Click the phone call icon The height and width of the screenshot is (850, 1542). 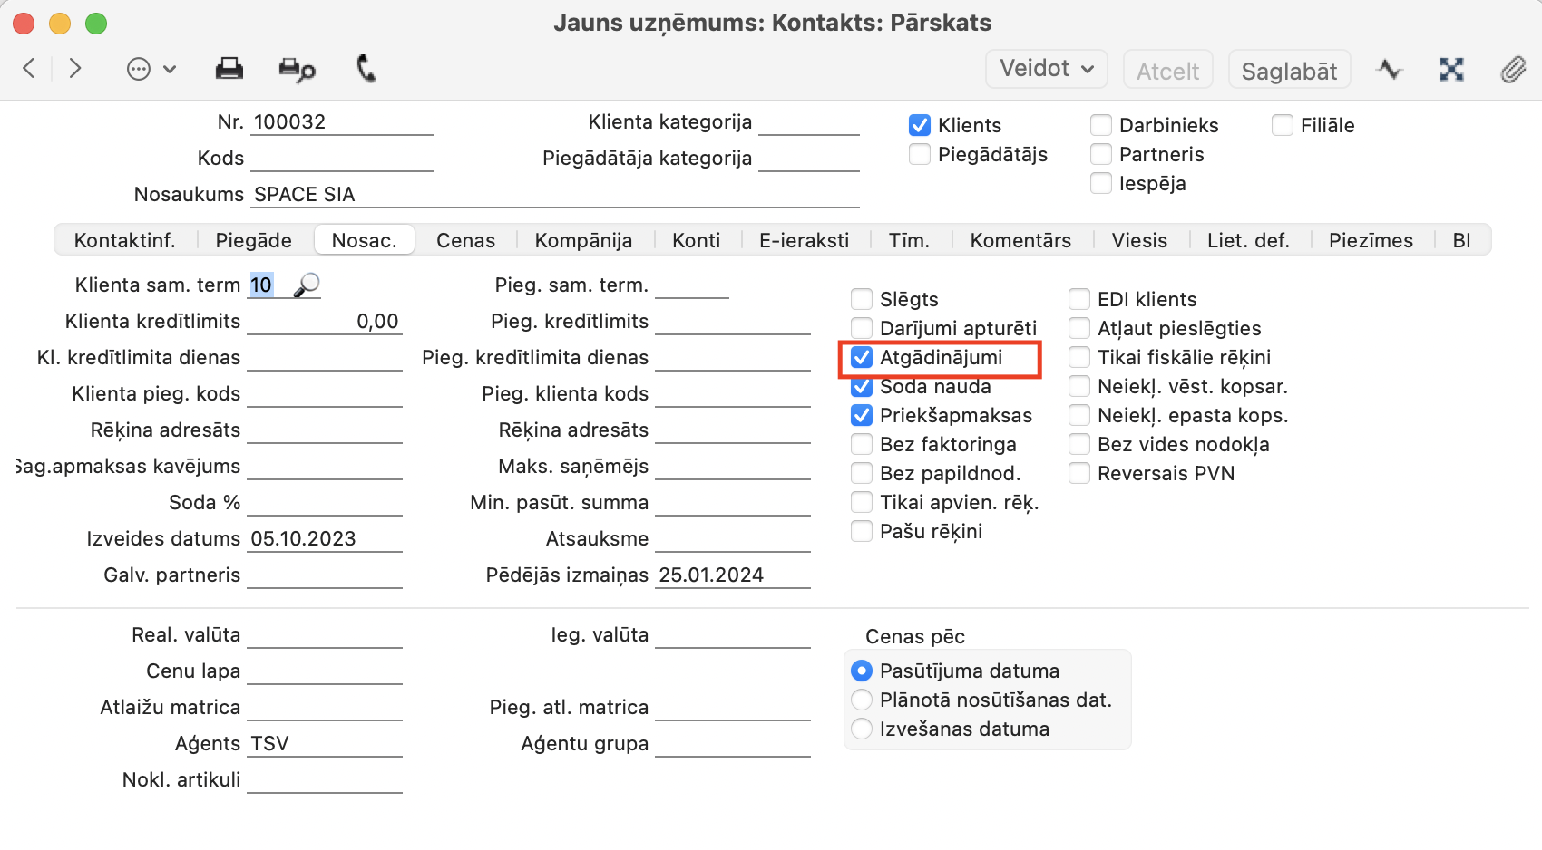click(x=366, y=69)
